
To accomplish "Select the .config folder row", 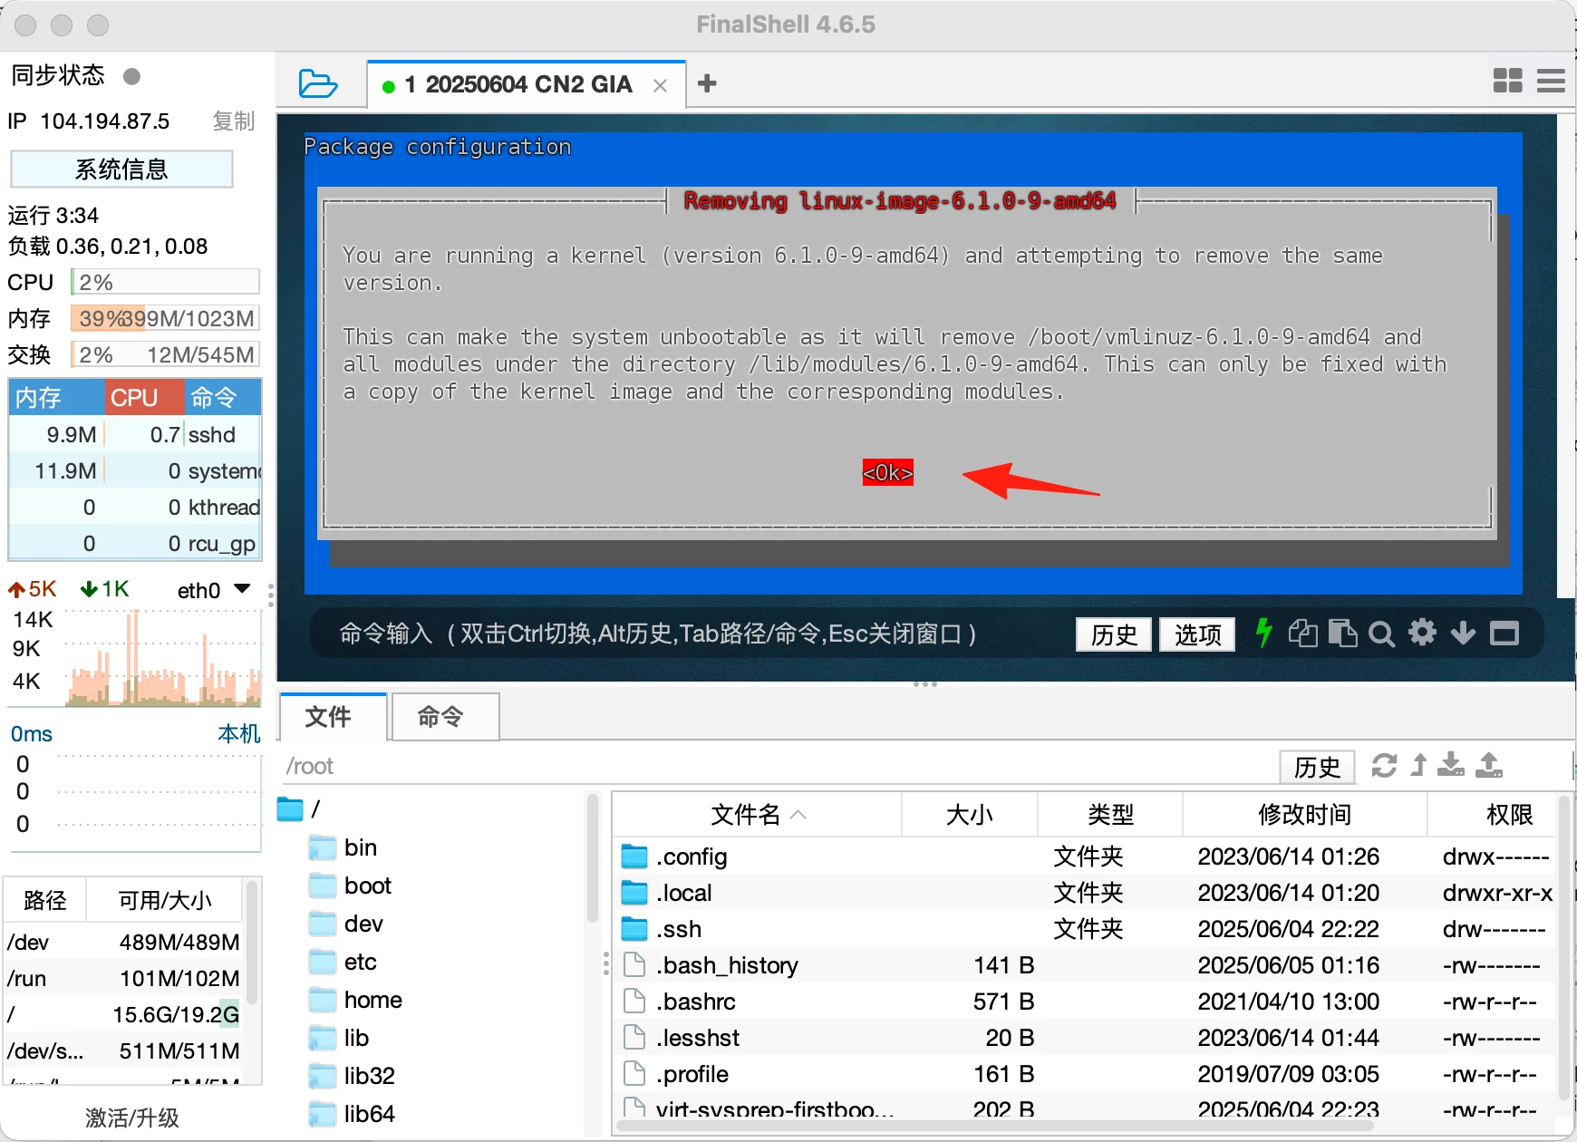I will 1086,856.
